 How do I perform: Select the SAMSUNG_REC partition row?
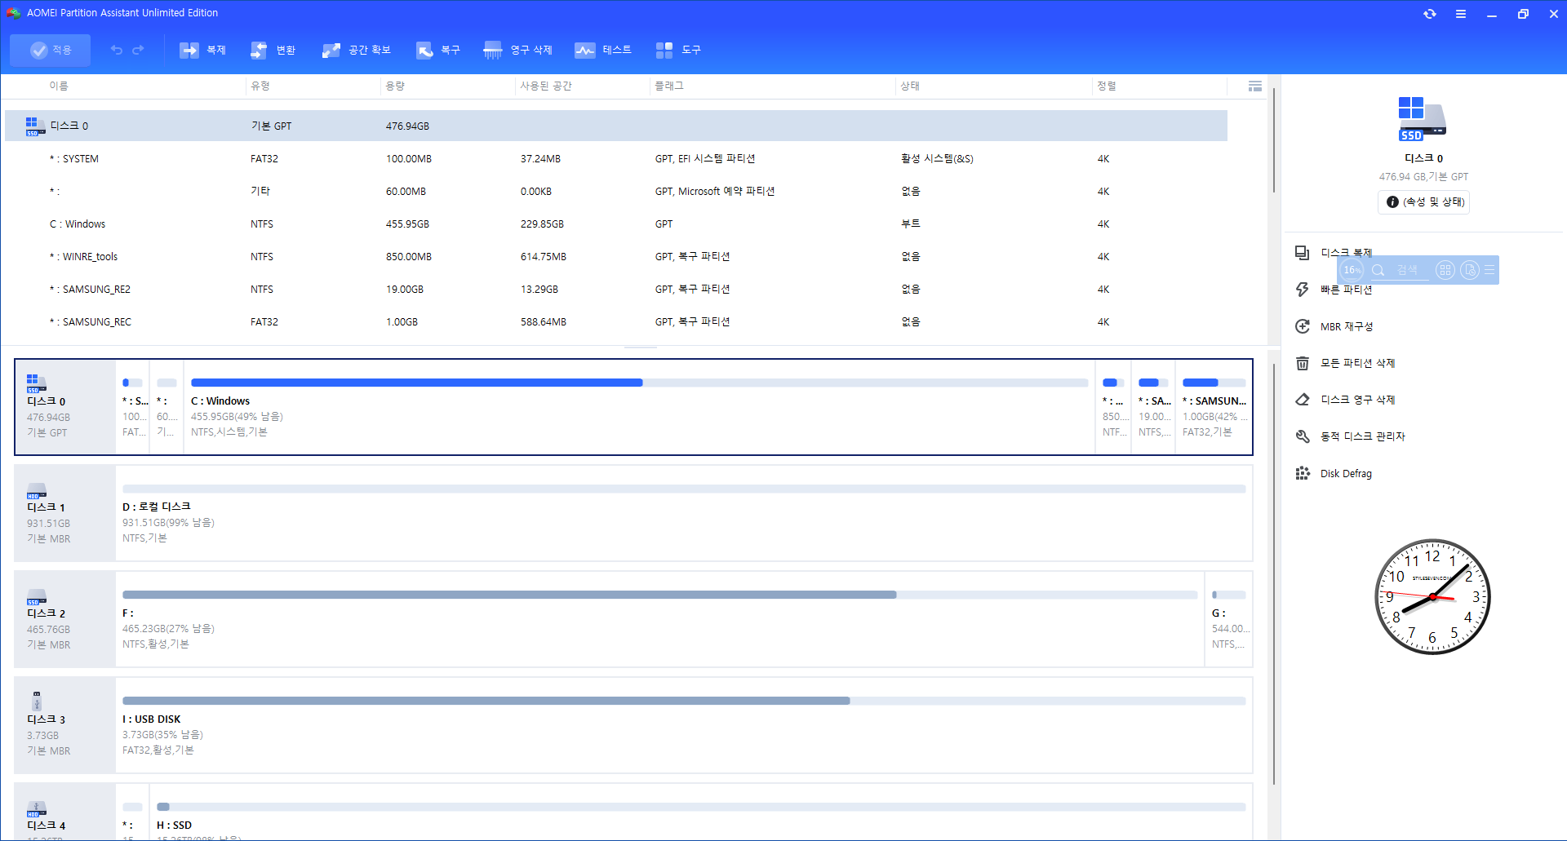616,321
